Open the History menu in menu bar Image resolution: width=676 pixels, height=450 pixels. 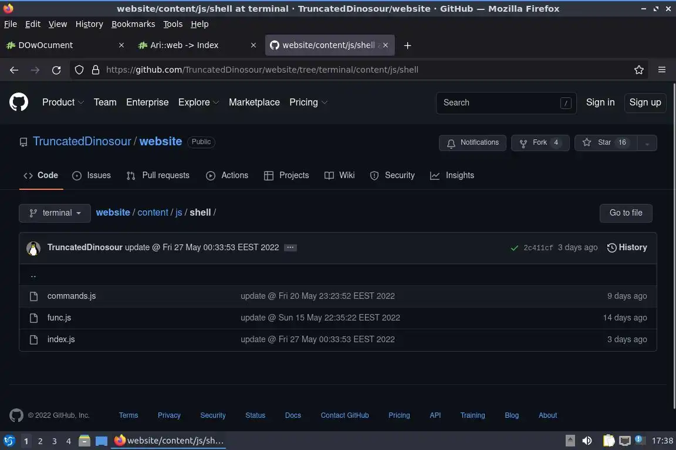pyautogui.click(x=89, y=24)
